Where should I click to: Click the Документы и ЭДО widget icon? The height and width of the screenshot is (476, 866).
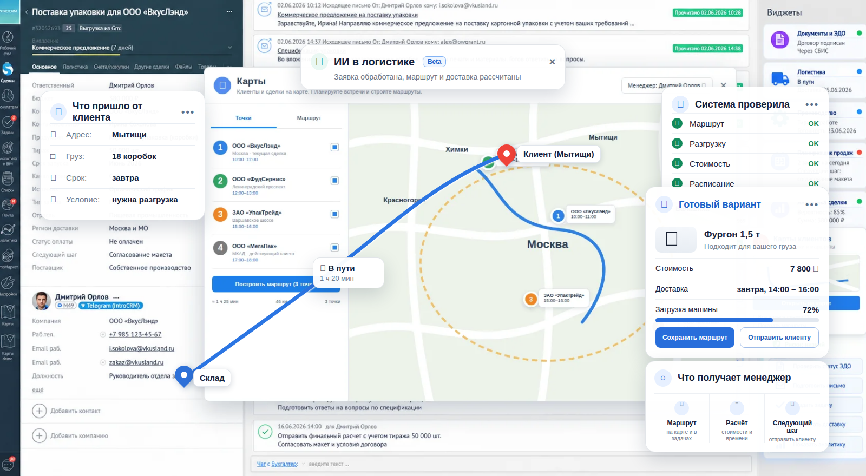click(780, 40)
